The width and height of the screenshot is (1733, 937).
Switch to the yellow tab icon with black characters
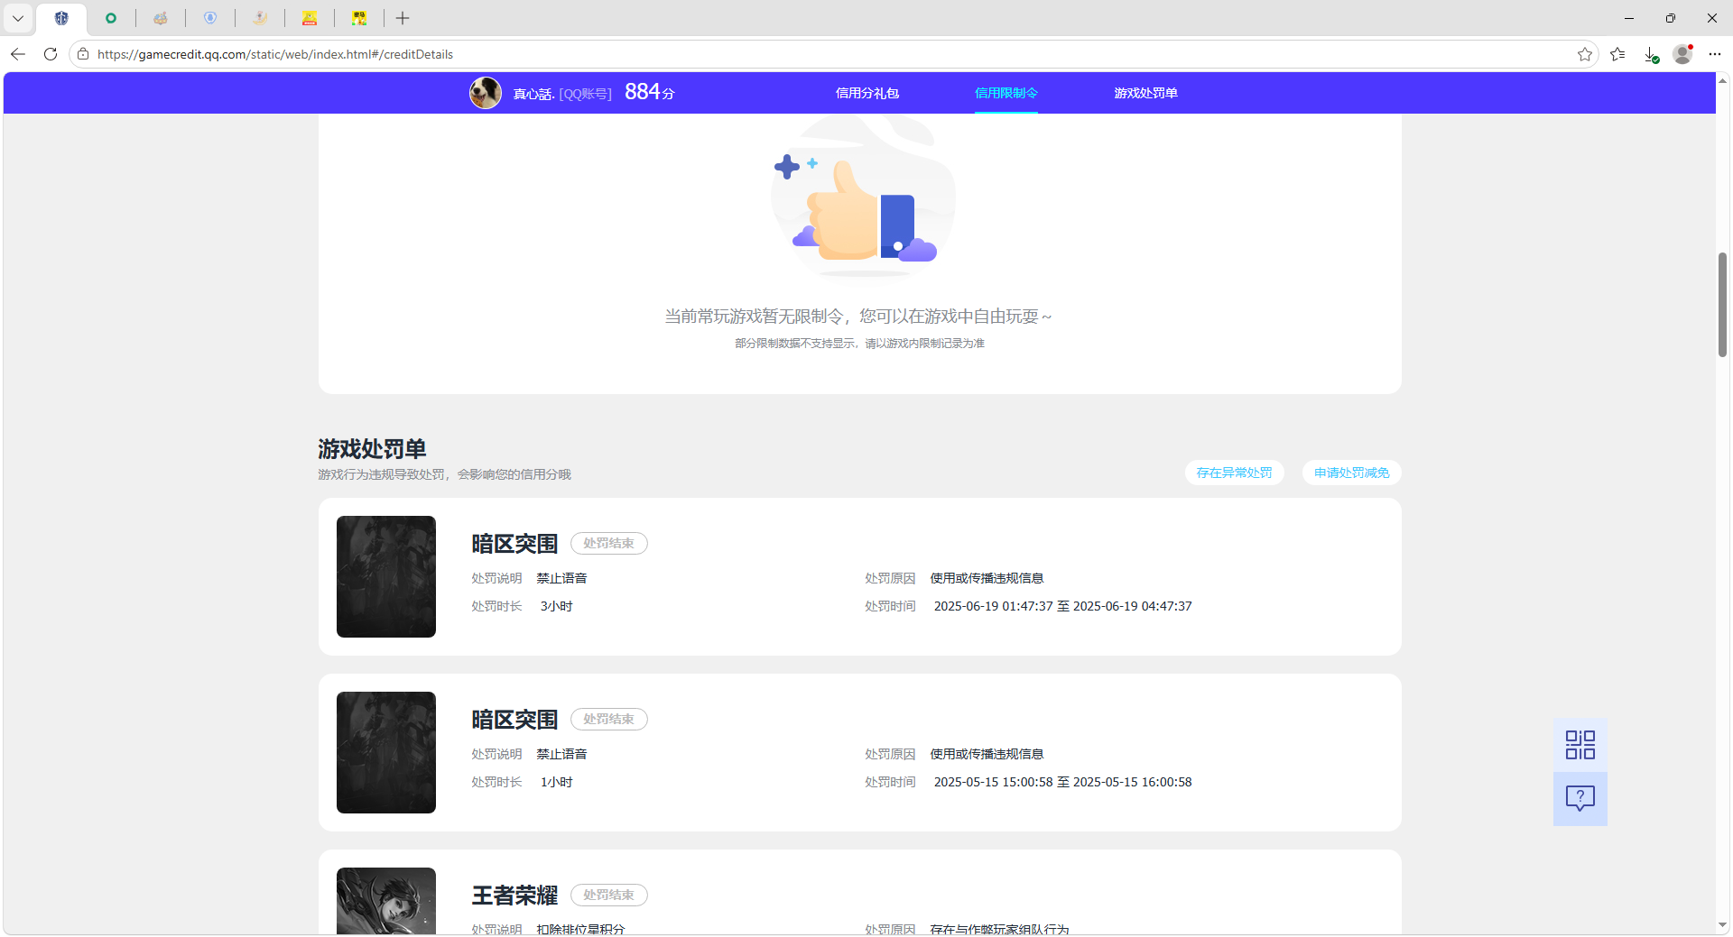click(359, 18)
